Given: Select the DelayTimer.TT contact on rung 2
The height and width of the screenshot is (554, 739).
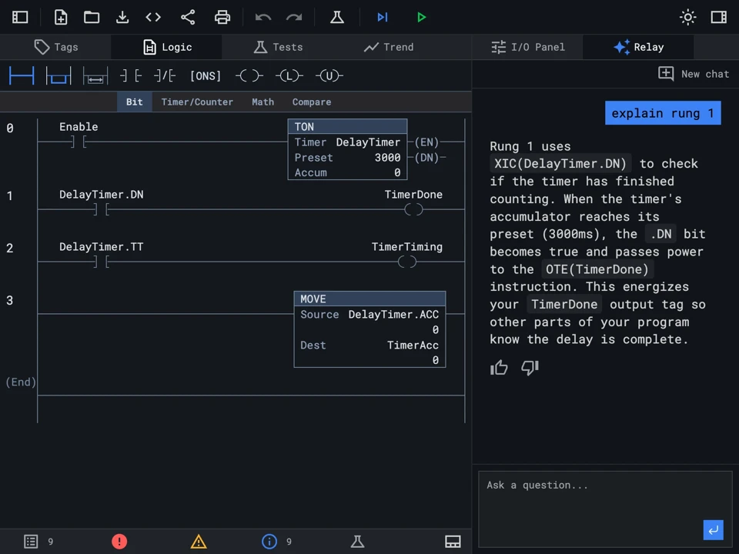Looking at the screenshot, I should tap(102, 262).
